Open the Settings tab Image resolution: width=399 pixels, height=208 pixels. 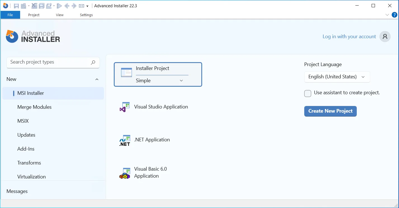click(86, 15)
